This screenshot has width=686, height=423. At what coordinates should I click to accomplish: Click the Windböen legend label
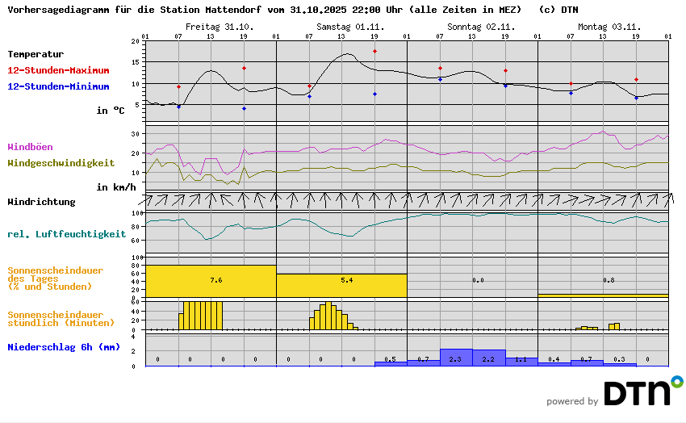pos(30,147)
